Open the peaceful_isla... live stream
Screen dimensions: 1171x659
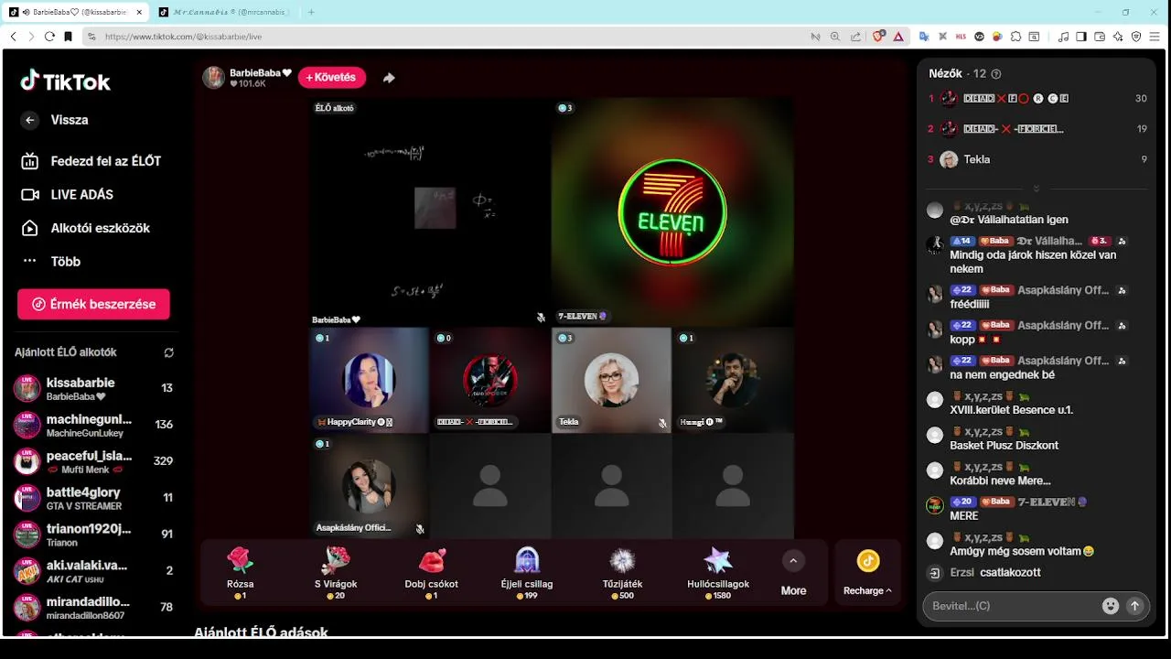coord(93,461)
